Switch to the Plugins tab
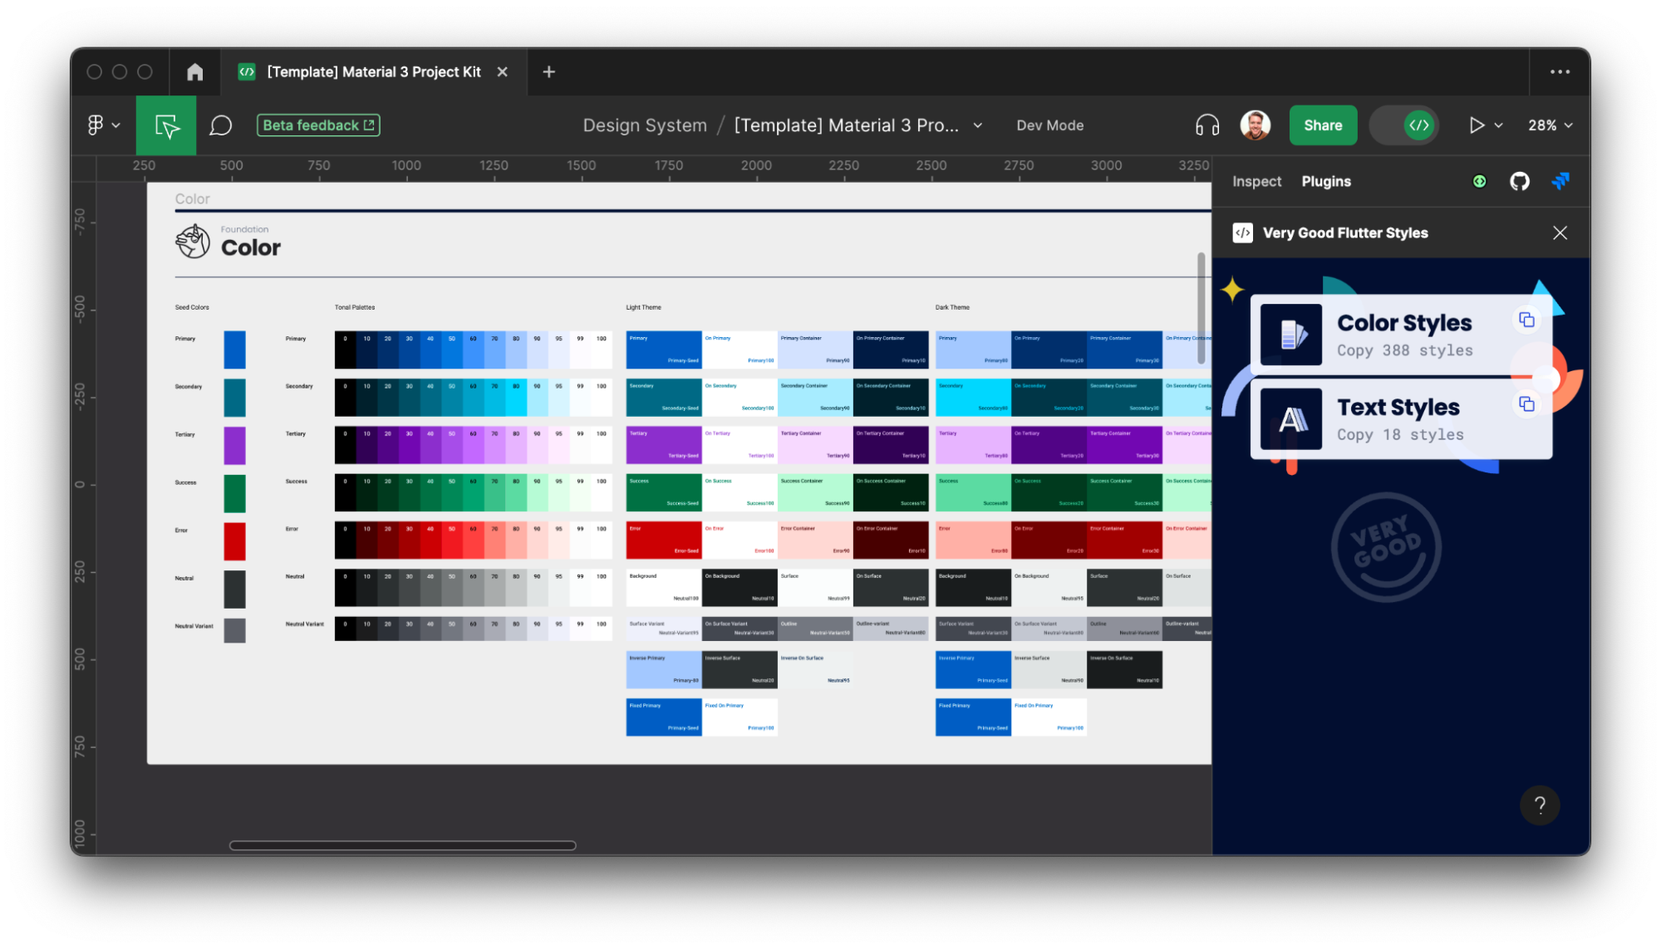The width and height of the screenshot is (1661, 949). (x=1326, y=181)
